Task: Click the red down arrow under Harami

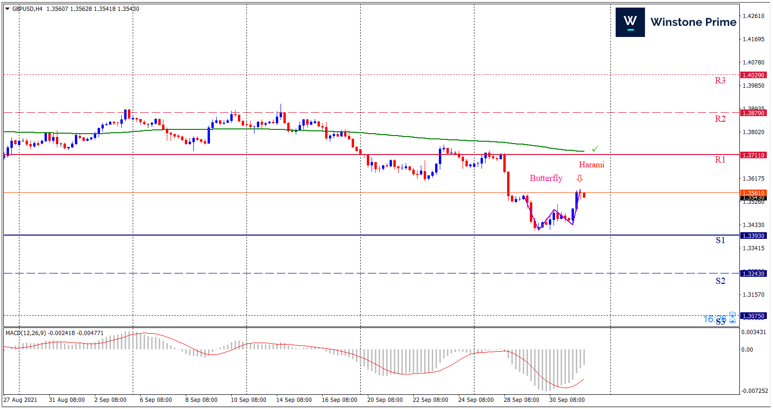Action: [579, 179]
